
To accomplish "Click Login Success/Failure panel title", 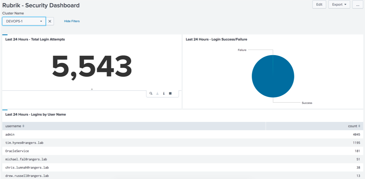I will (216, 39).
